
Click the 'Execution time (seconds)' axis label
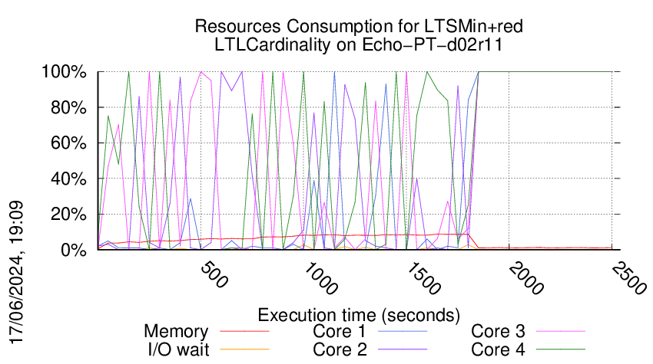tap(359, 316)
